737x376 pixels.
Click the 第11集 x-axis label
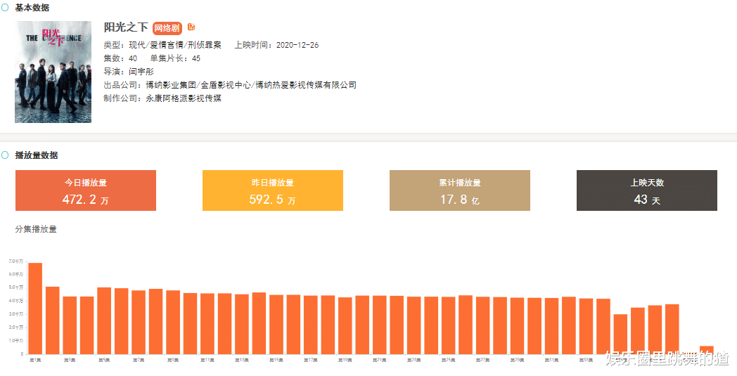pos(207,360)
